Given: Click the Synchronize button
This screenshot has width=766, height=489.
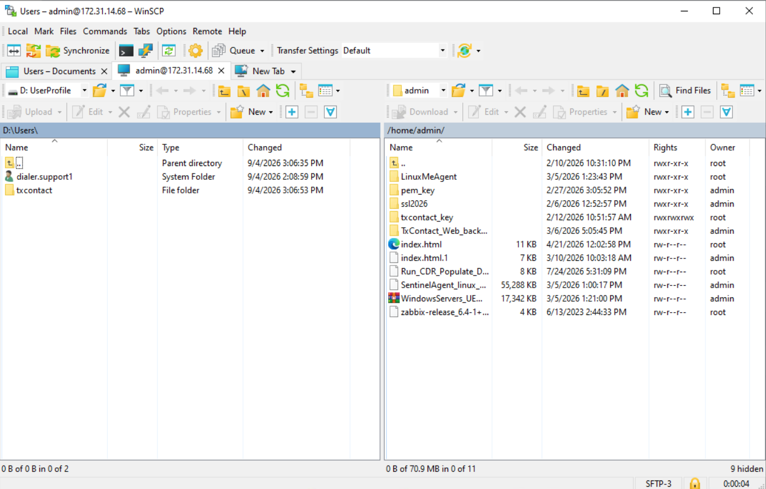Looking at the screenshot, I should [78, 51].
